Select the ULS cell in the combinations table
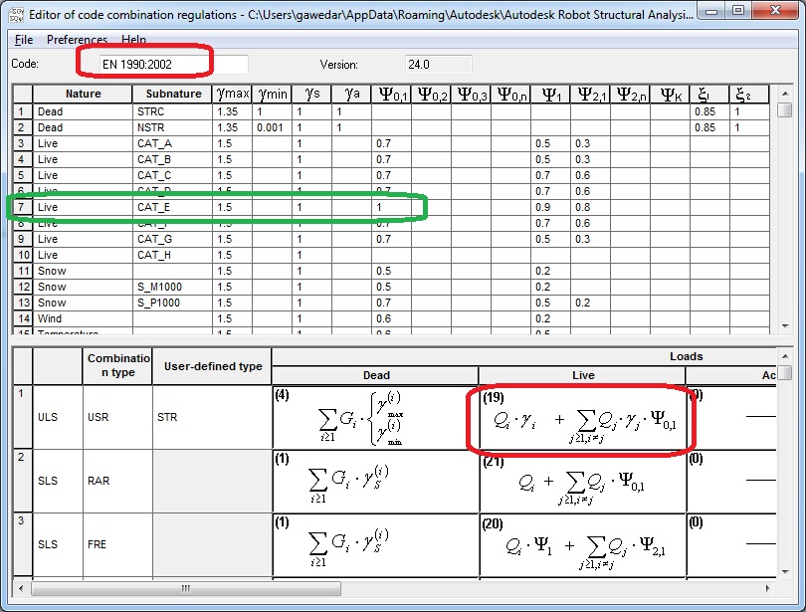The height and width of the screenshot is (612, 806). (58, 417)
